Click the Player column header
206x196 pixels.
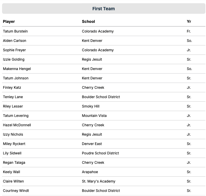click(9, 21)
